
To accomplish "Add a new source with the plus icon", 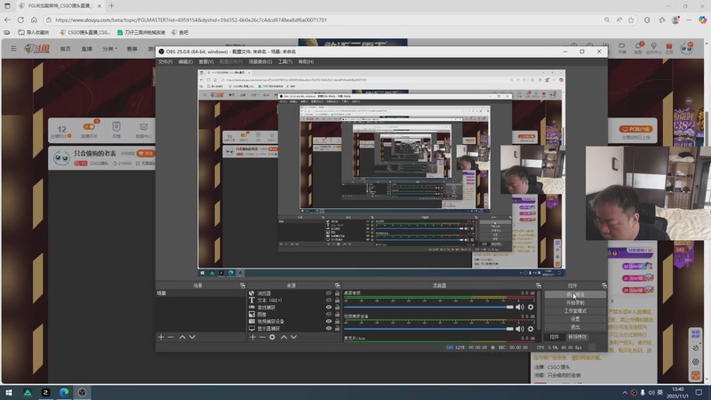I will (x=252, y=337).
